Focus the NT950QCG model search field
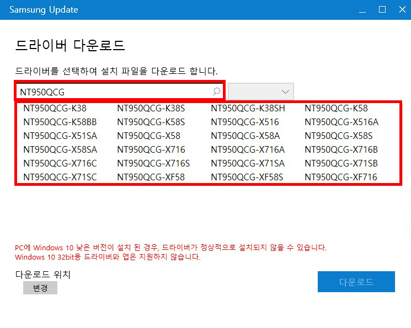411x328 pixels. coord(120,92)
